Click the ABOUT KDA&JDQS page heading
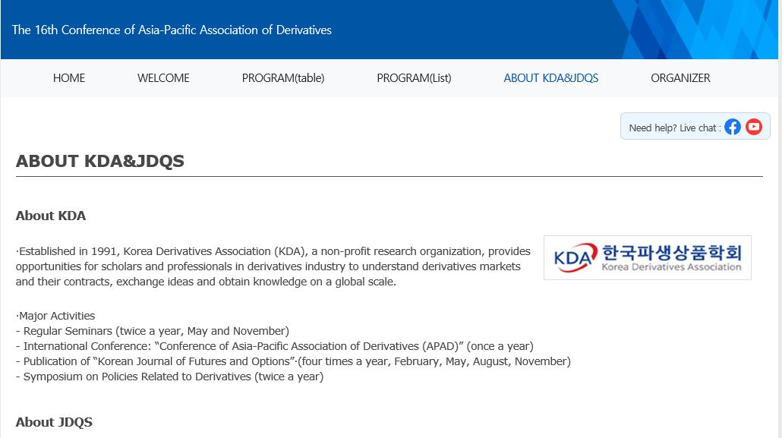This screenshot has width=782, height=438. coord(99,161)
